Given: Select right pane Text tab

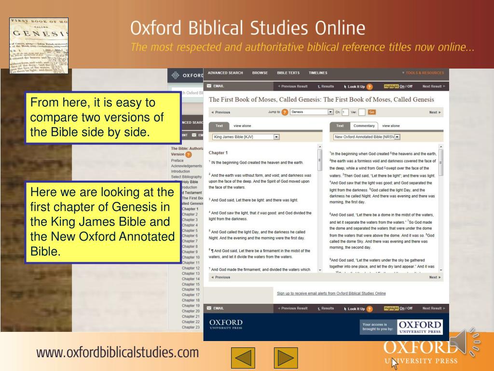Looking at the screenshot, I should pyautogui.click(x=340, y=126).
